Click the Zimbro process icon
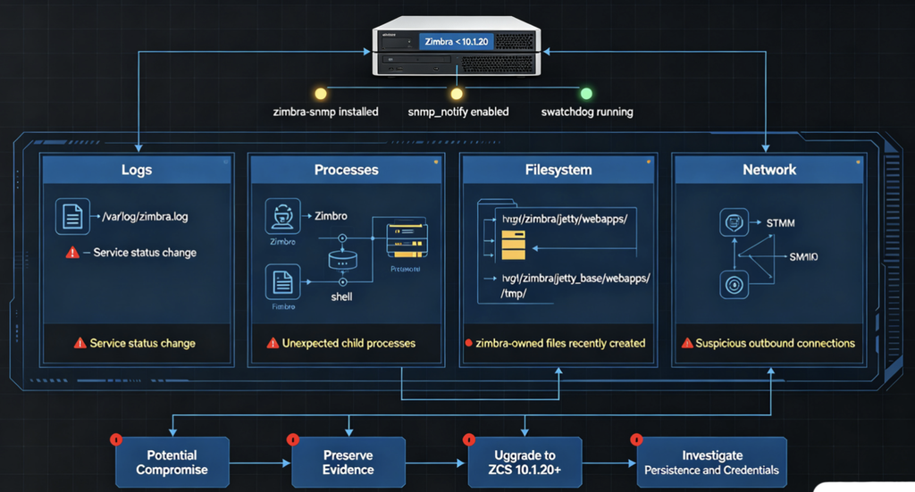Screen dimensions: 915x492 pyautogui.click(x=283, y=216)
